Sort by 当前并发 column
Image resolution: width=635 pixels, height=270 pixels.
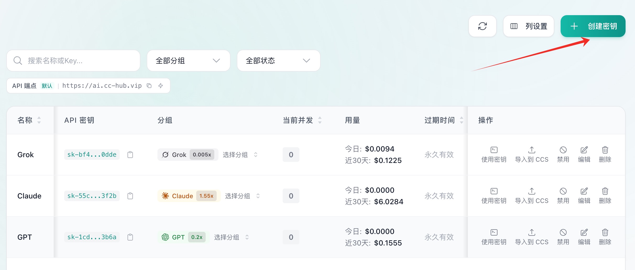[x=320, y=120]
